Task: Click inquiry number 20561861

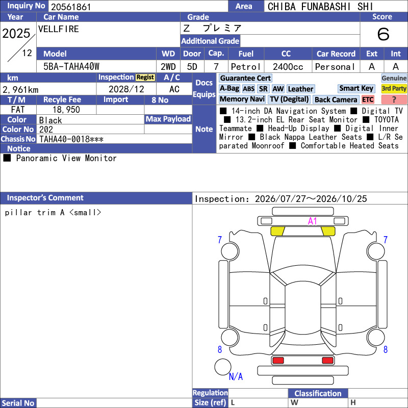Action: point(71,7)
